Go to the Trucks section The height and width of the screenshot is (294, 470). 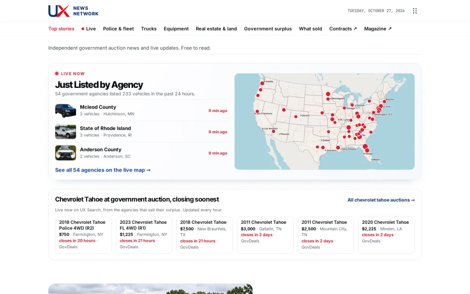(x=149, y=29)
